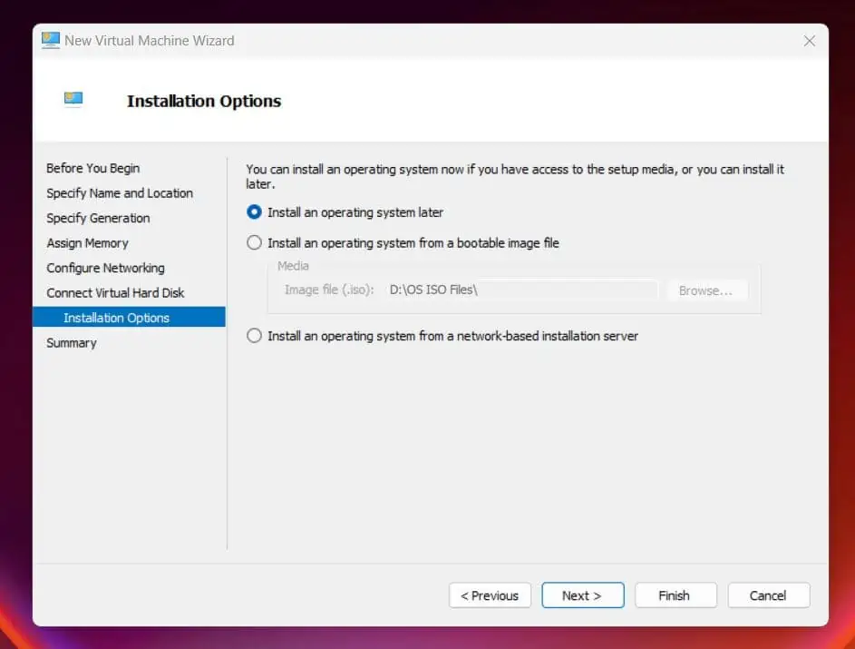Screen dimensions: 855x649
Task: Open the Specify Generation step
Action: tap(98, 219)
